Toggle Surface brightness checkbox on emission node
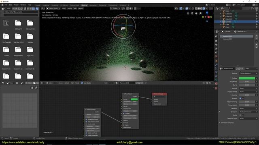 86,119
